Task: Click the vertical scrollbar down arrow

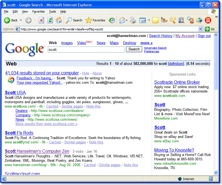Action: coord(216,172)
